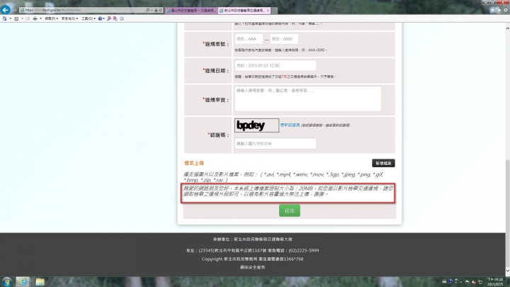510x287 pixels.
Task: Click the keyboard icon in system tray
Action: (x=444, y=281)
